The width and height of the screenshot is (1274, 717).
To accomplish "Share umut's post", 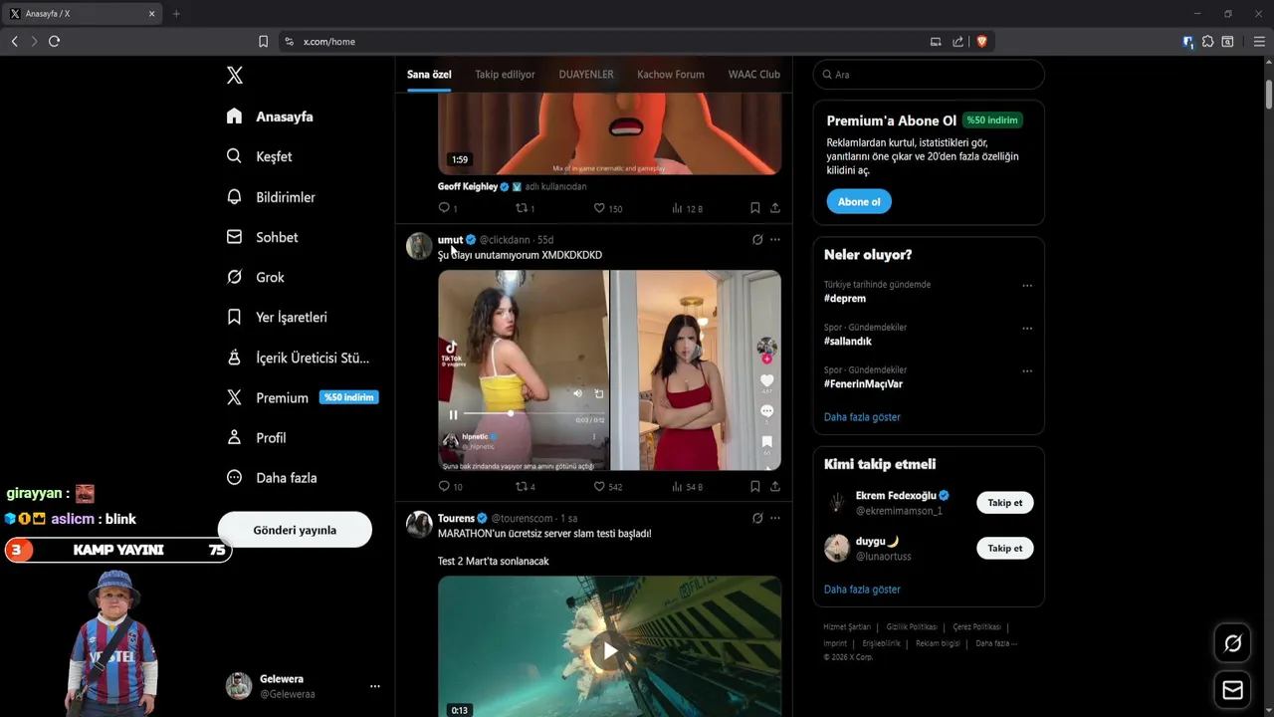I will [774, 487].
